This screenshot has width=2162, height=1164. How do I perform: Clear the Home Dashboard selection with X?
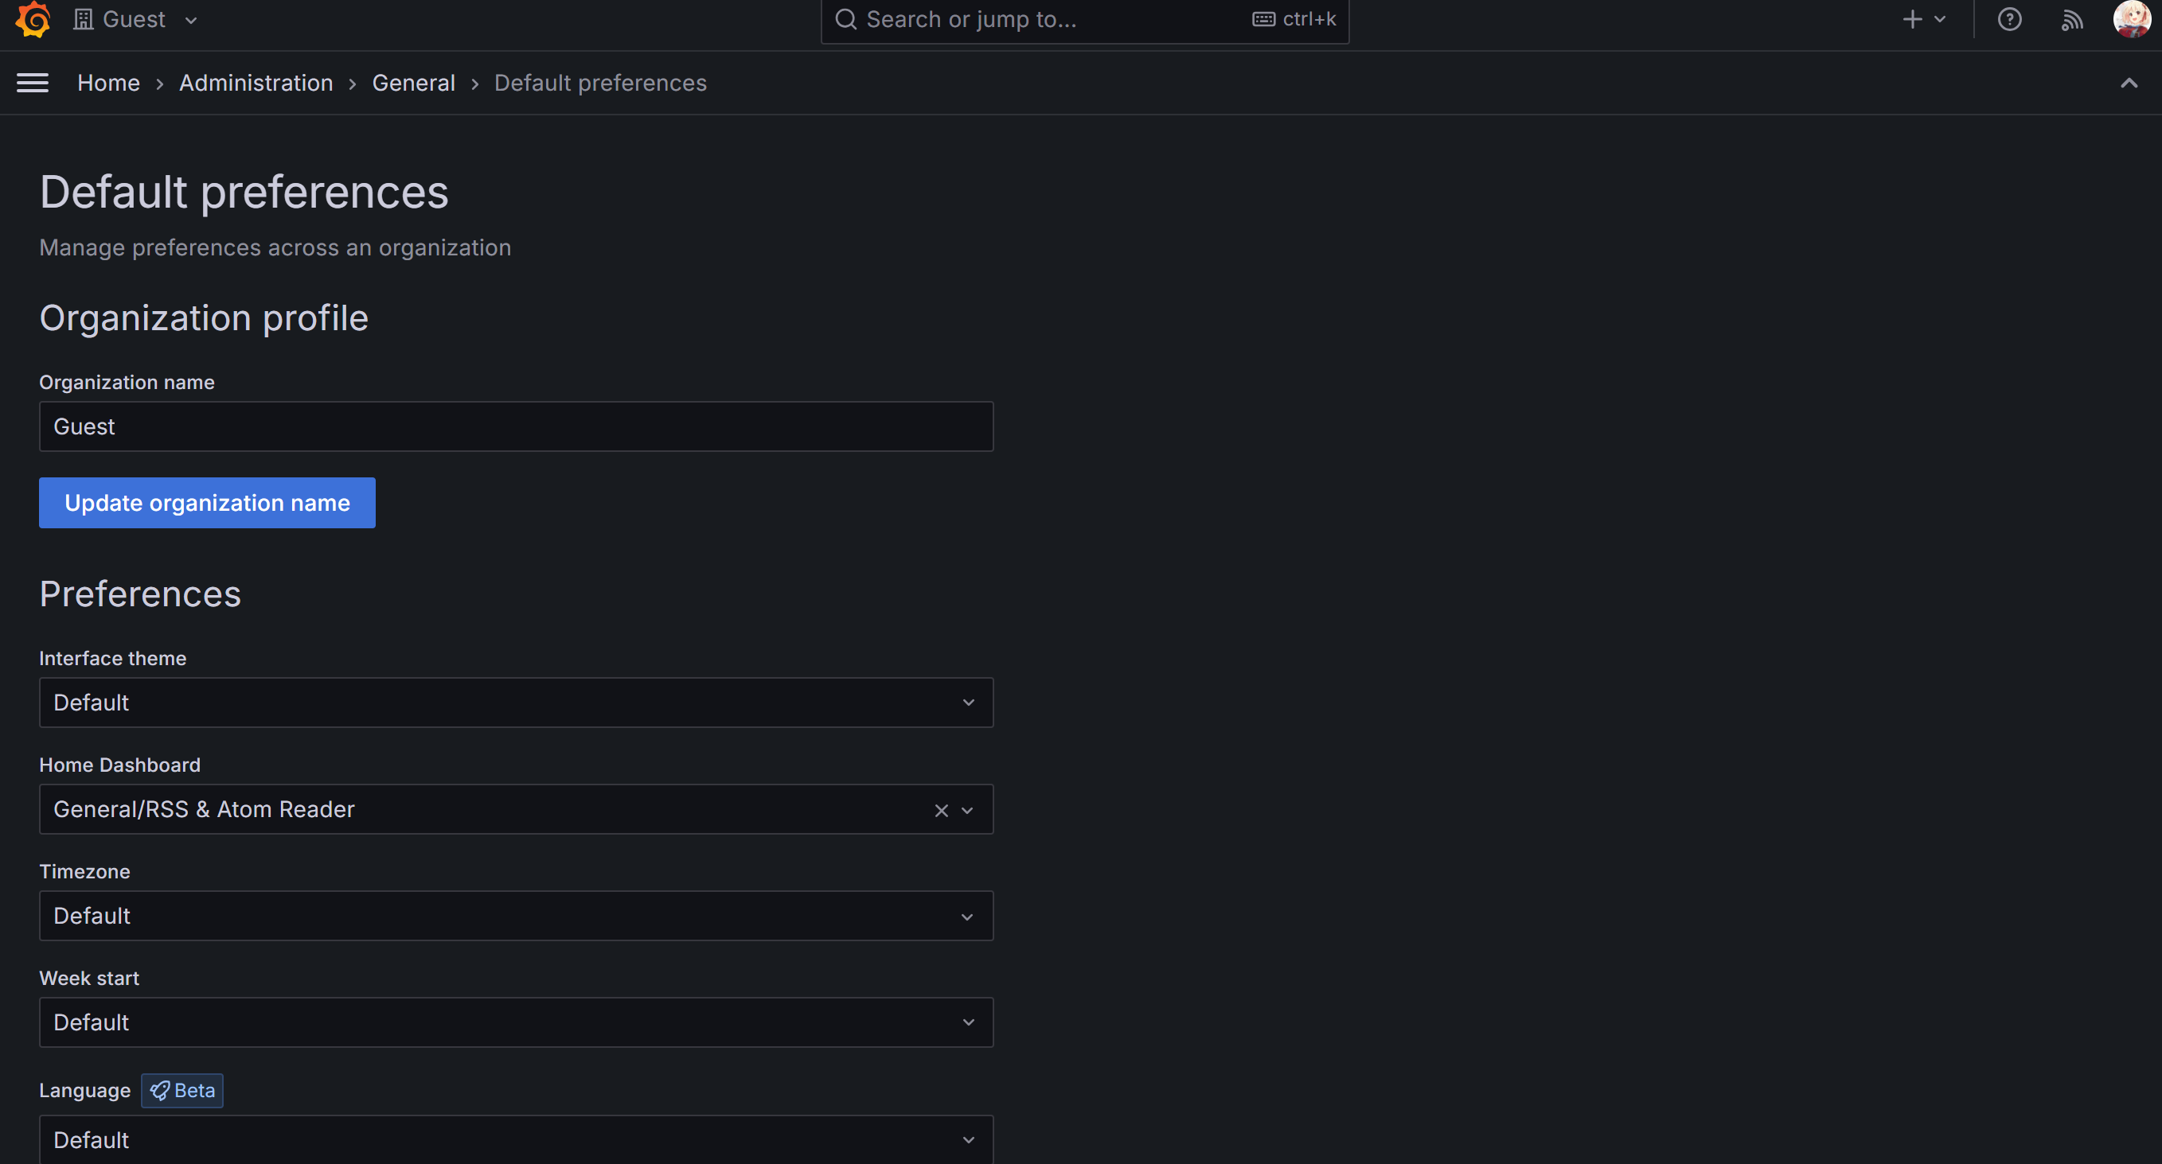pyautogui.click(x=941, y=810)
